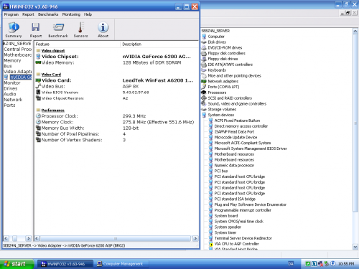Select the AGP 8X video bus value

pyautogui.click(x=131, y=86)
